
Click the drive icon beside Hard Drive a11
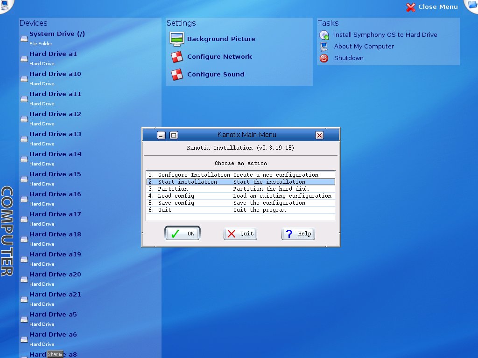24,99
